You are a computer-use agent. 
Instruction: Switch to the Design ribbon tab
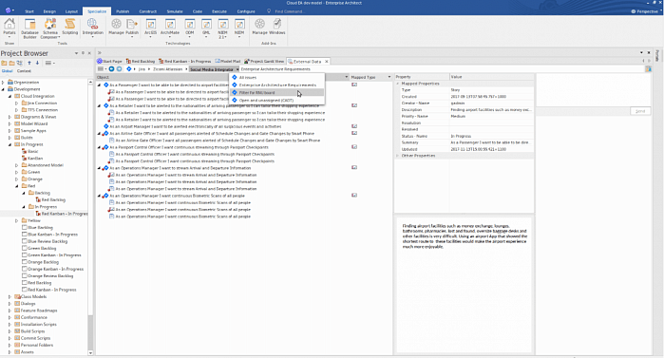click(x=49, y=11)
